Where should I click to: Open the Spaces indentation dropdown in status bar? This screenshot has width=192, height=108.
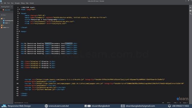(185, 103)
